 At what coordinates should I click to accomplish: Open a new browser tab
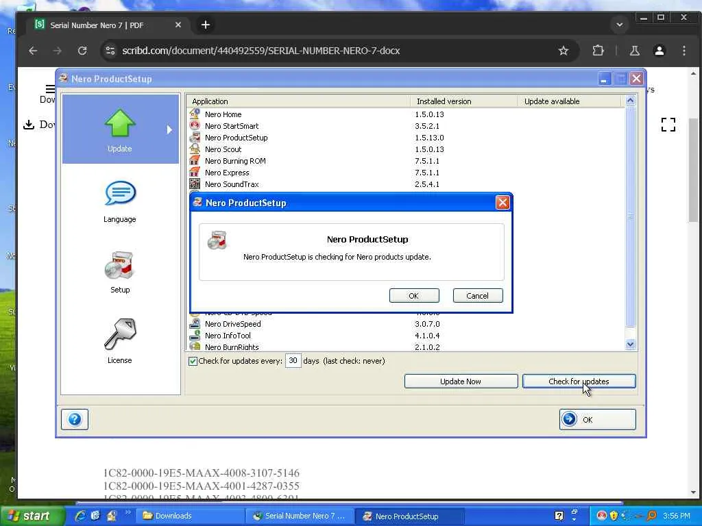point(206,25)
